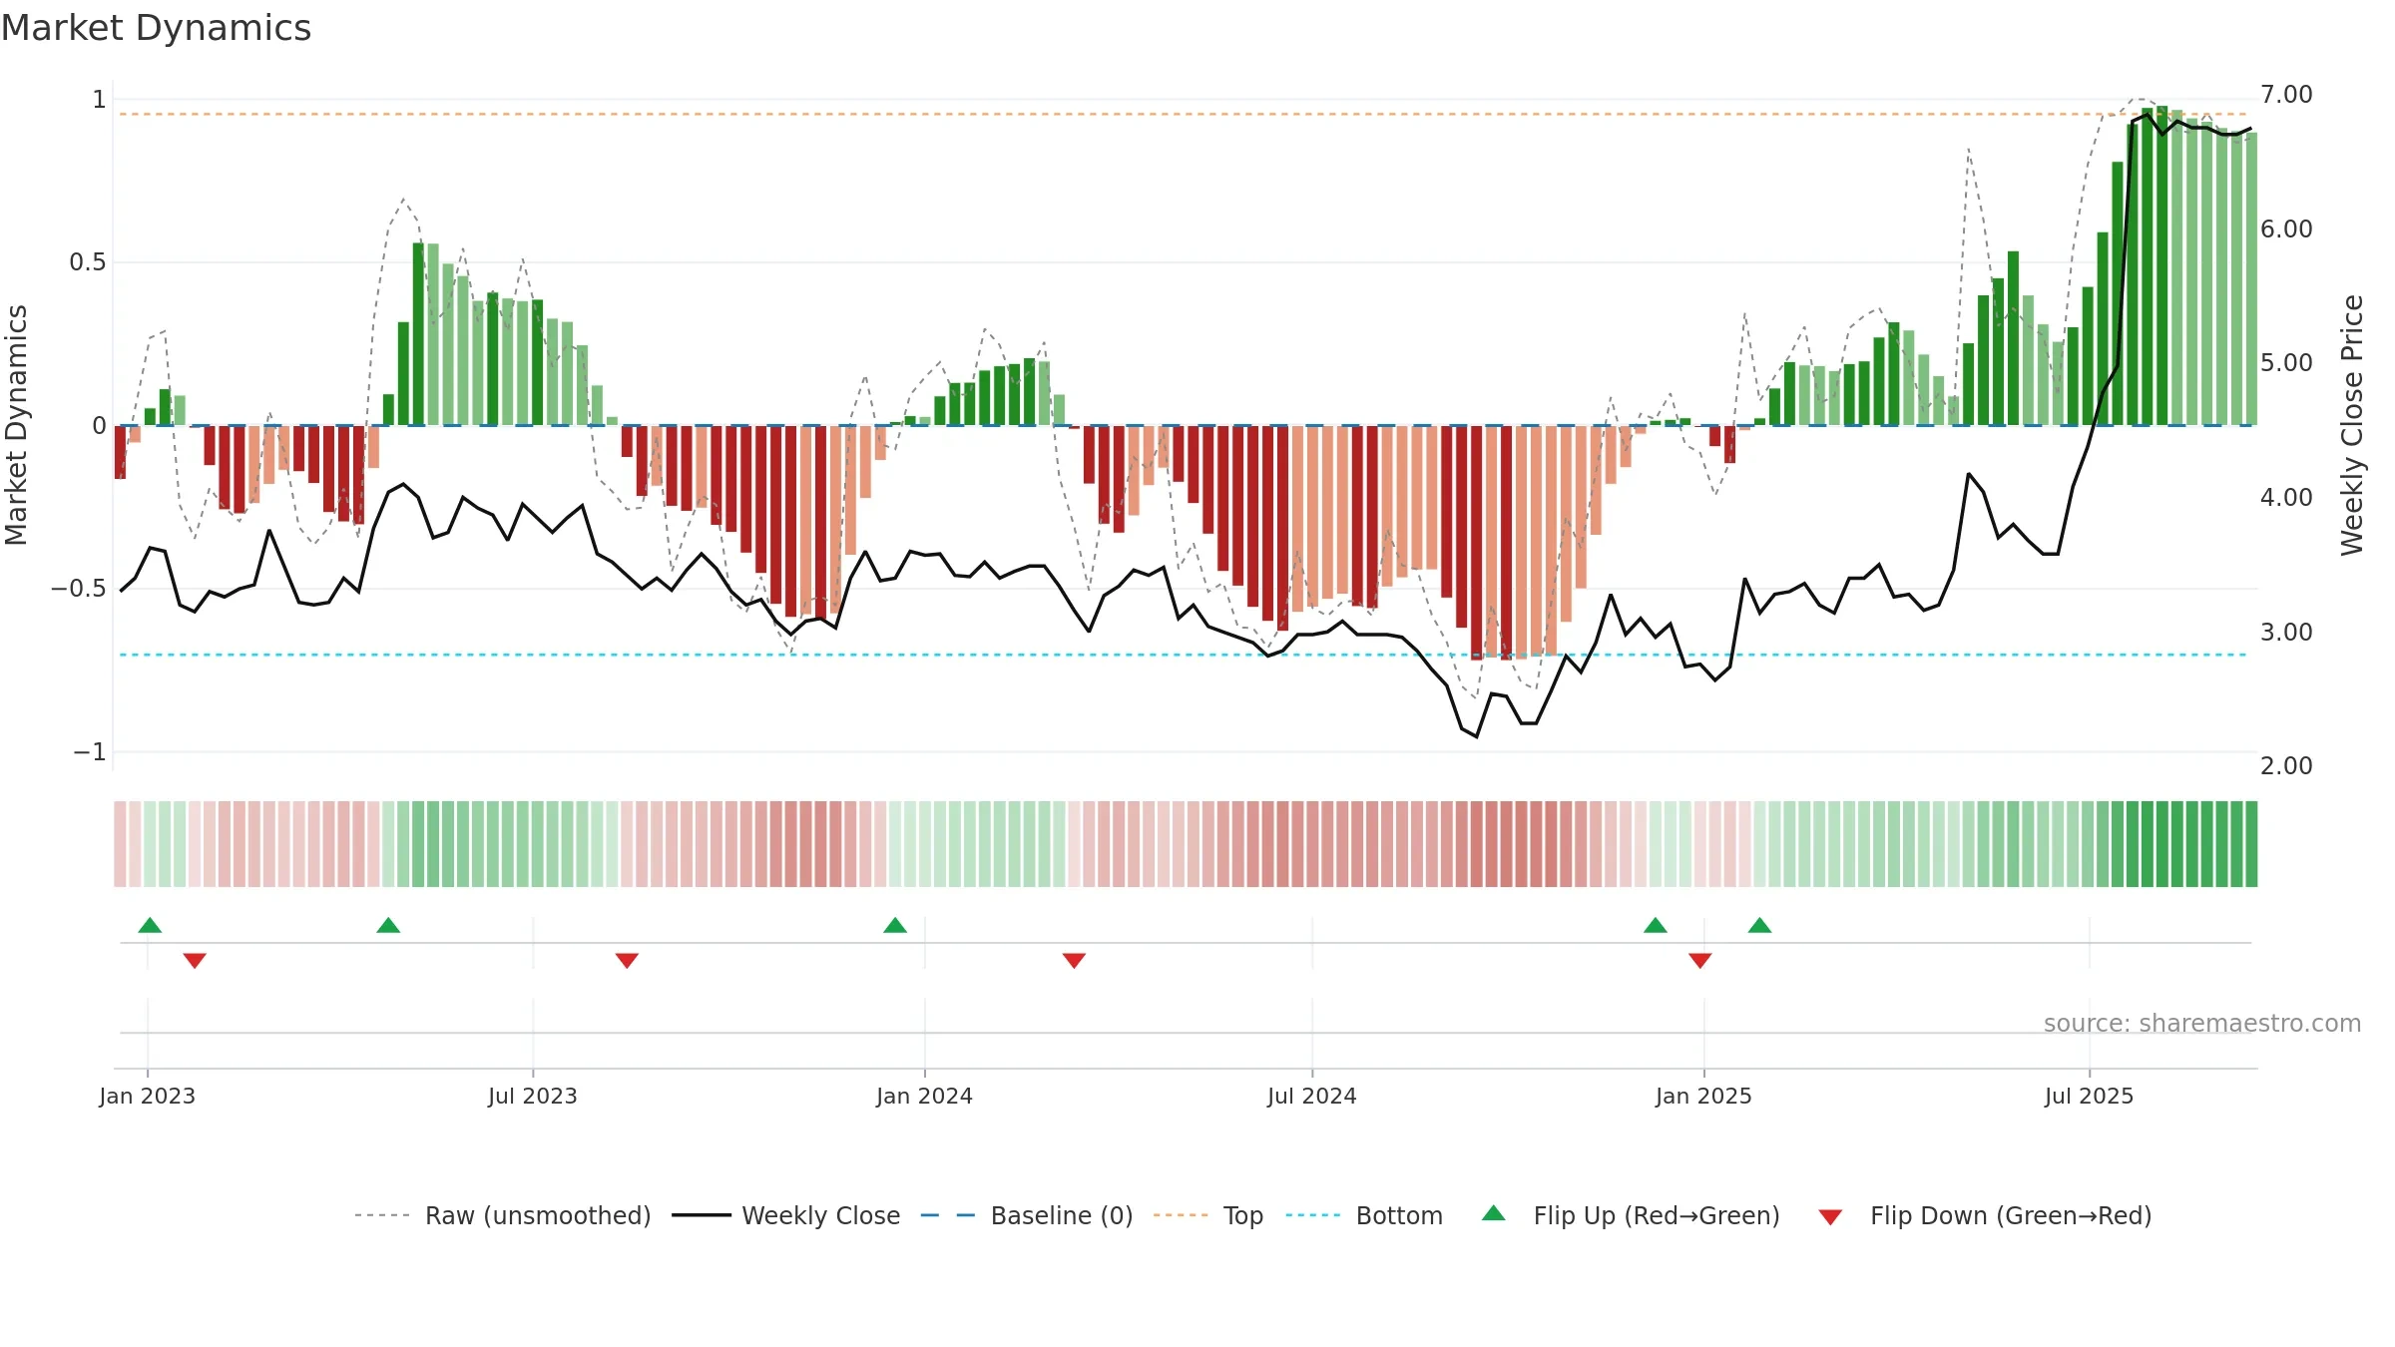2395x1347 pixels.
Task: Select the green flip-up triangle in December 2024
Action: click(x=1656, y=925)
